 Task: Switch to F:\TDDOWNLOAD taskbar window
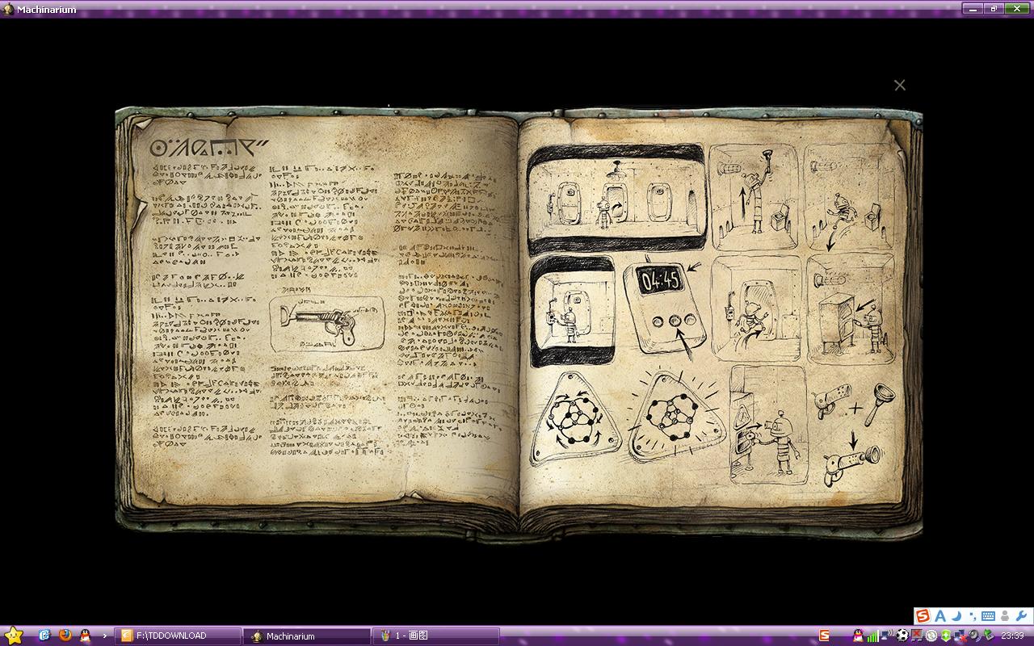(x=178, y=636)
